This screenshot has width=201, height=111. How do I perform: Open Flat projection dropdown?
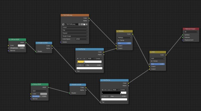point(75,30)
